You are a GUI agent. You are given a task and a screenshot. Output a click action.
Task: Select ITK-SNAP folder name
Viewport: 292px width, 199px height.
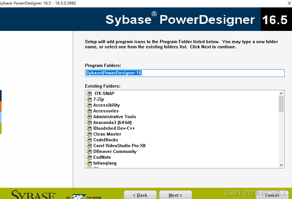tap(105, 93)
